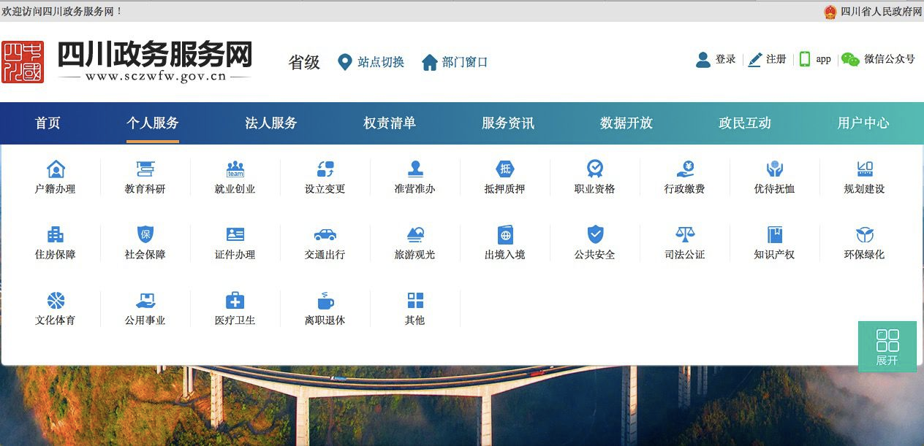Switch to the 服务资讯 tab
924x446 pixels.
click(508, 123)
